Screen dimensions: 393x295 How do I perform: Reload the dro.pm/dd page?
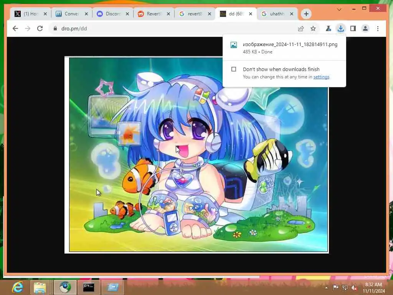40,28
